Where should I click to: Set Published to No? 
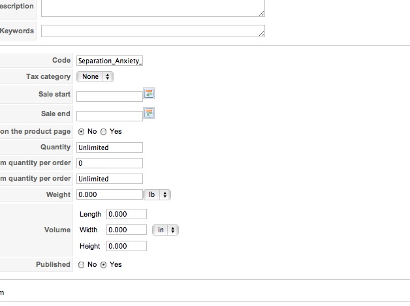(x=82, y=265)
